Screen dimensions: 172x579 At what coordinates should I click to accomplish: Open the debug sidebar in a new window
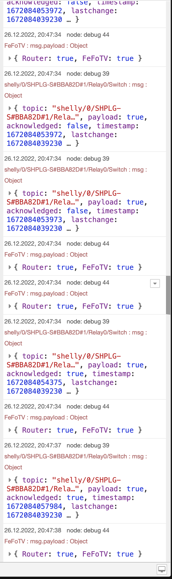[x=162, y=569]
